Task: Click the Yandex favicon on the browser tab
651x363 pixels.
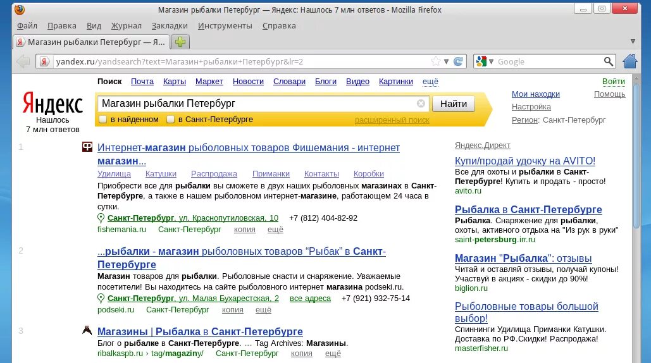Action: coord(20,42)
